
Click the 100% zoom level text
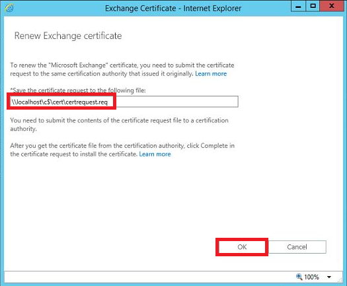[x=311, y=277]
